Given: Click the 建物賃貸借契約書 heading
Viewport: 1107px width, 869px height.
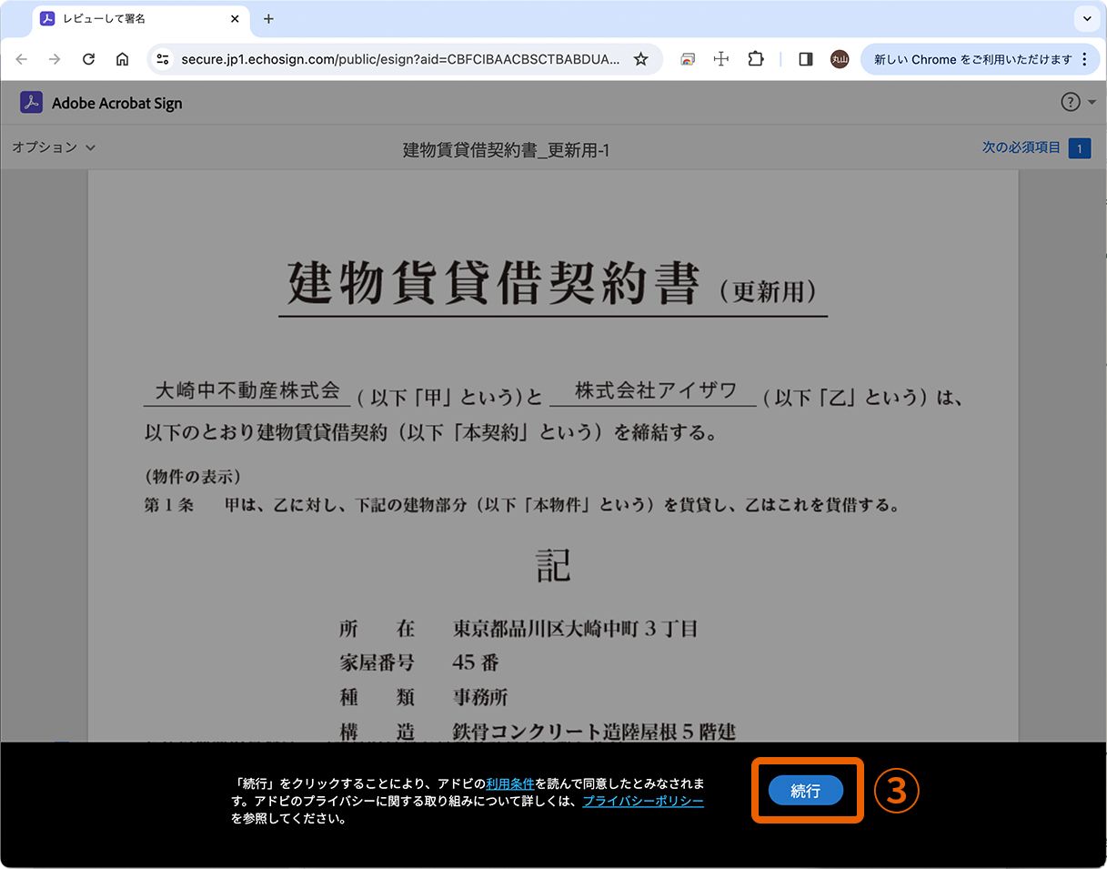Looking at the screenshot, I should click(494, 283).
